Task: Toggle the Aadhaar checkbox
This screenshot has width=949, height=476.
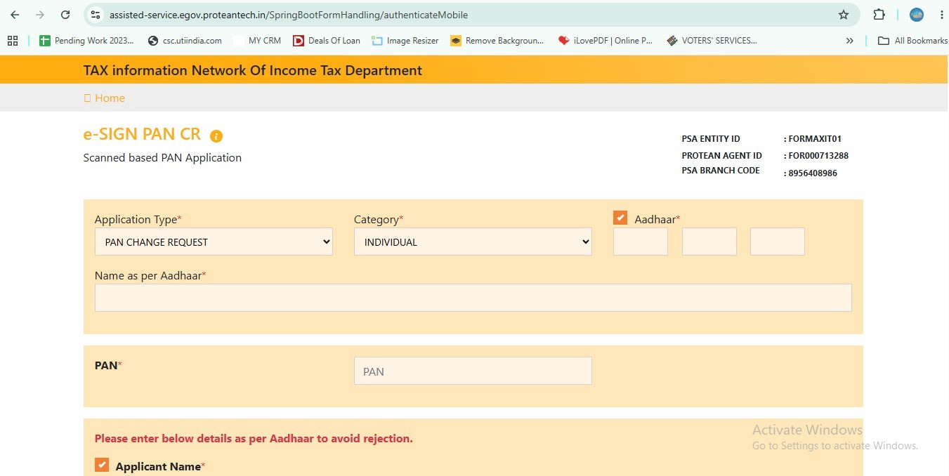Action: (x=620, y=218)
